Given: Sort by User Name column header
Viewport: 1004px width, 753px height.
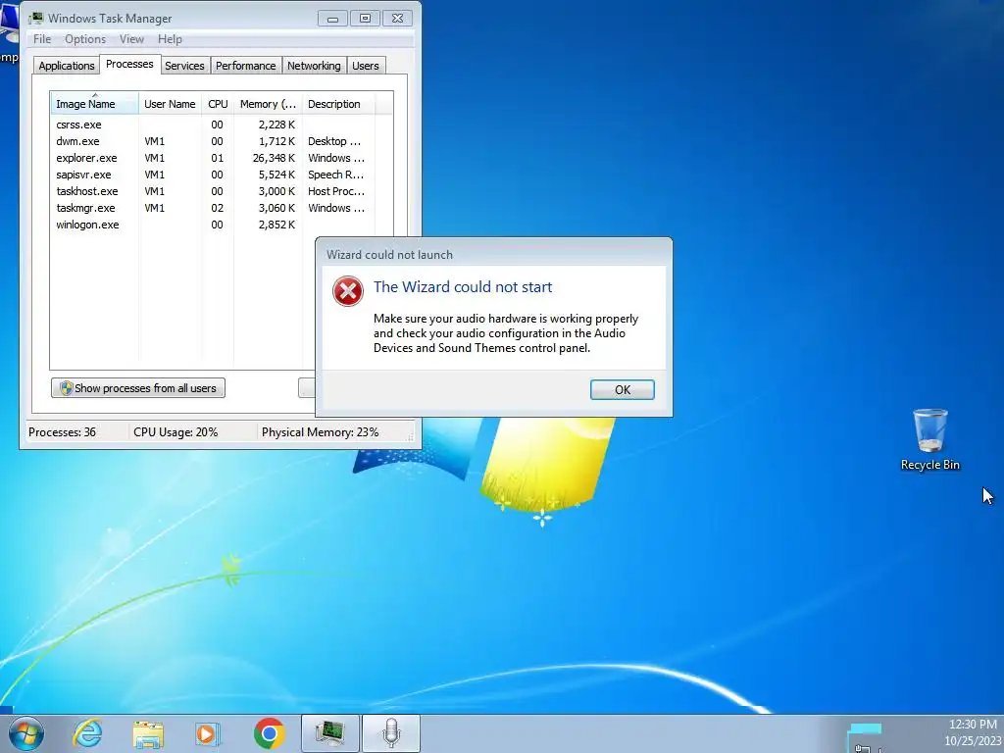Looking at the screenshot, I should pos(170,104).
